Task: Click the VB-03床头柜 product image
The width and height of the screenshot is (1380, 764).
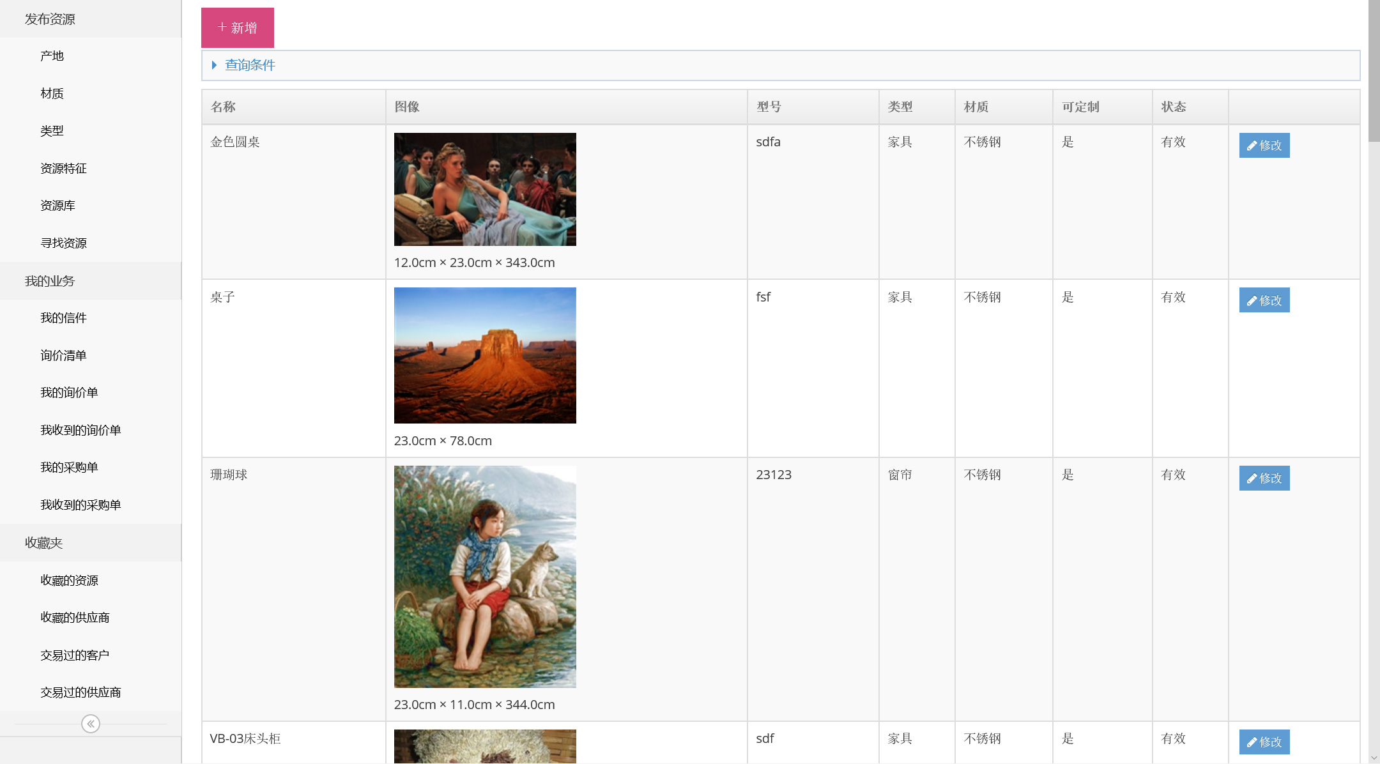Action: point(485,746)
